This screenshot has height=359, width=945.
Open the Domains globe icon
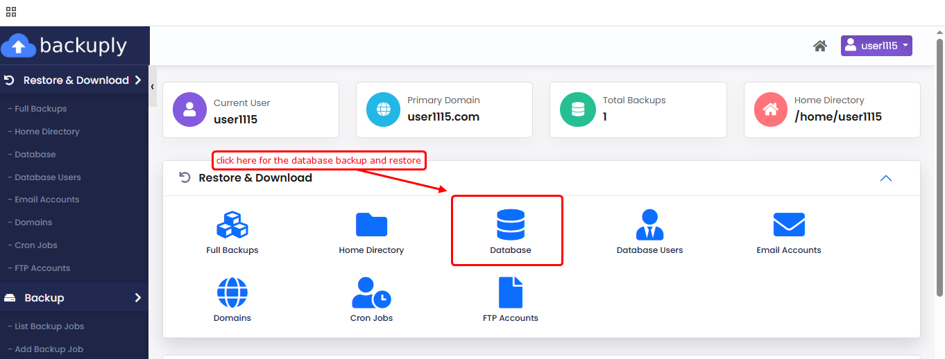(x=232, y=293)
